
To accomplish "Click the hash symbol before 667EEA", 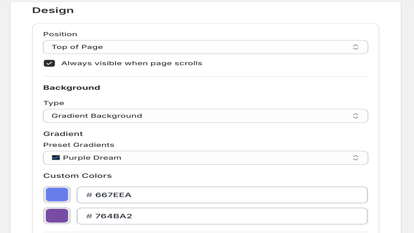I will 89,195.
